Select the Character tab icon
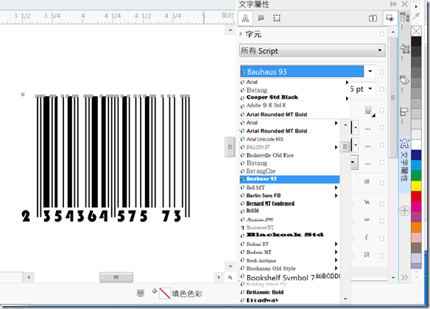430x309 pixels. [x=245, y=18]
